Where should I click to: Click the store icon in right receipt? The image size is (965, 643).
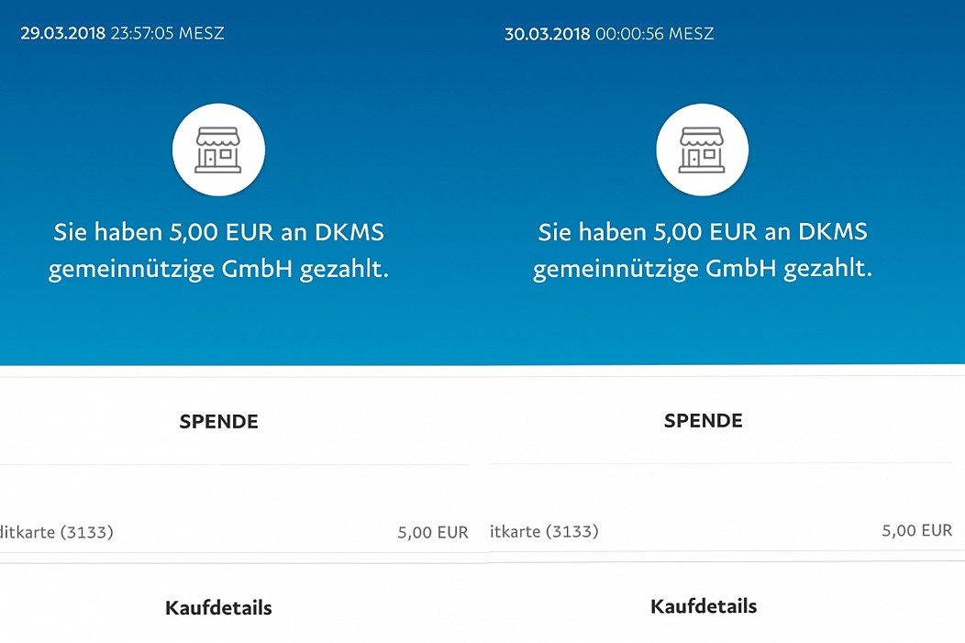pos(703,150)
